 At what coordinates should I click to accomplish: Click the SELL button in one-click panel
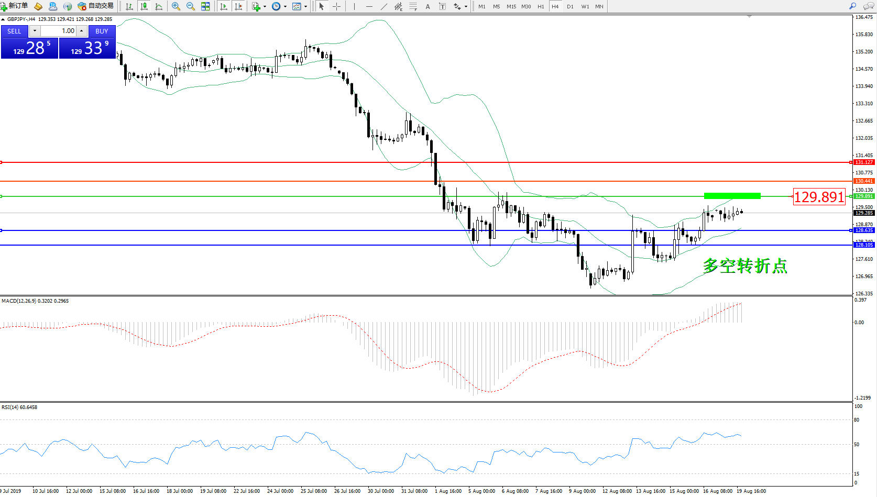click(14, 31)
